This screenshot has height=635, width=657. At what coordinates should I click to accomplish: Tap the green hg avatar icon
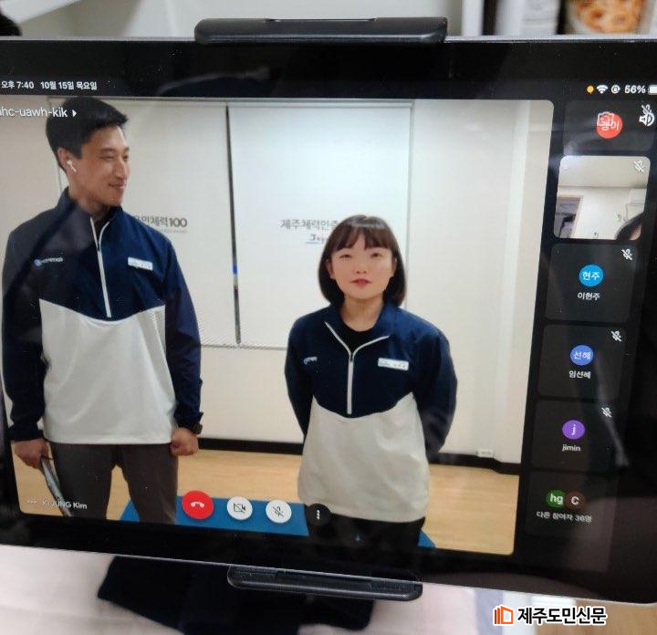(556, 498)
